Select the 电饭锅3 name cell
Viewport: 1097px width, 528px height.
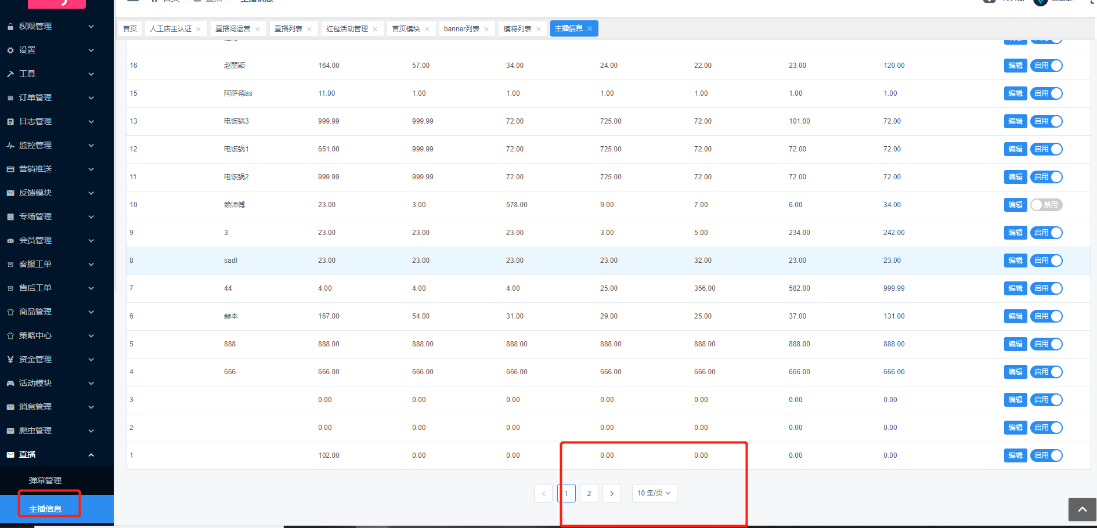(x=236, y=121)
